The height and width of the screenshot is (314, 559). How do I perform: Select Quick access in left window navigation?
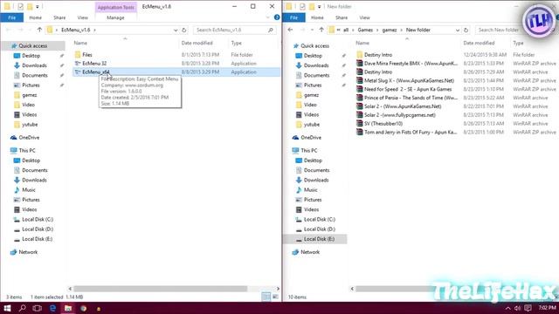[x=33, y=46]
